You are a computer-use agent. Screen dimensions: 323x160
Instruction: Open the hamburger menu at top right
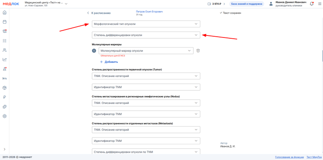coord(319,4)
